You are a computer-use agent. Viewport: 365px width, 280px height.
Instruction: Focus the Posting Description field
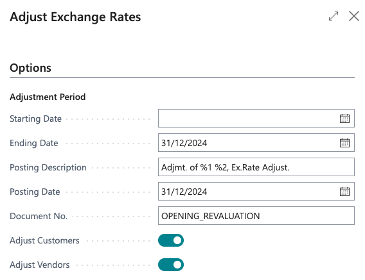click(x=256, y=167)
